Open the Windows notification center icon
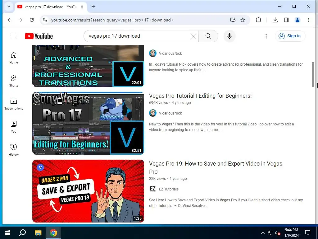The width and height of the screenshot is (318, 239). point(308,233)
